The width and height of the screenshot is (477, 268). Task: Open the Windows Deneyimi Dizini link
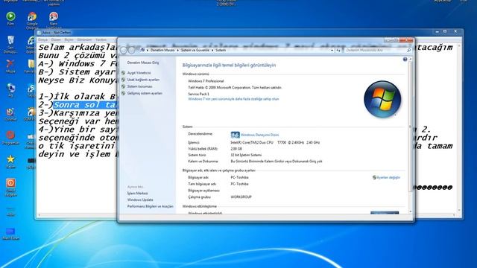point(260,135)
